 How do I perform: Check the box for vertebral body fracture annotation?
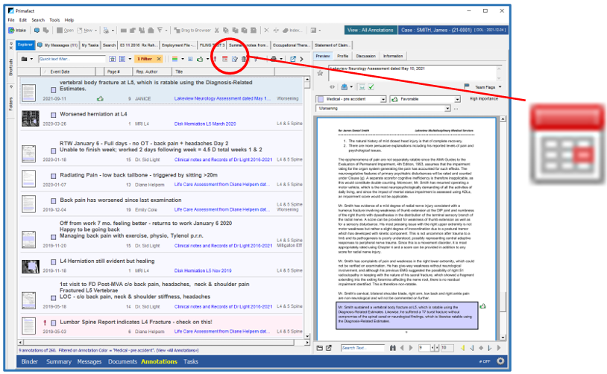point(54,89)
